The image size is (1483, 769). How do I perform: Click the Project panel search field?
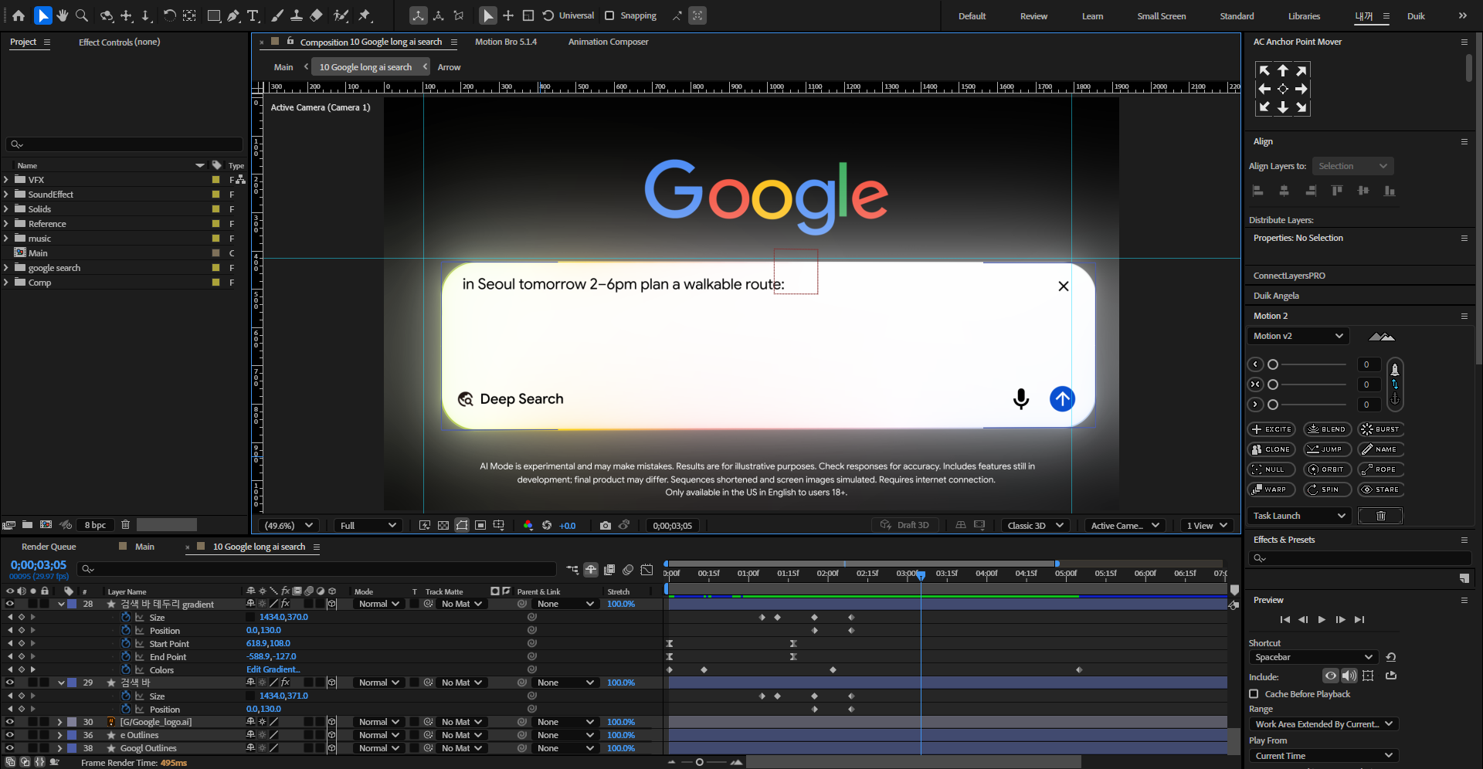tap(124, 144)
